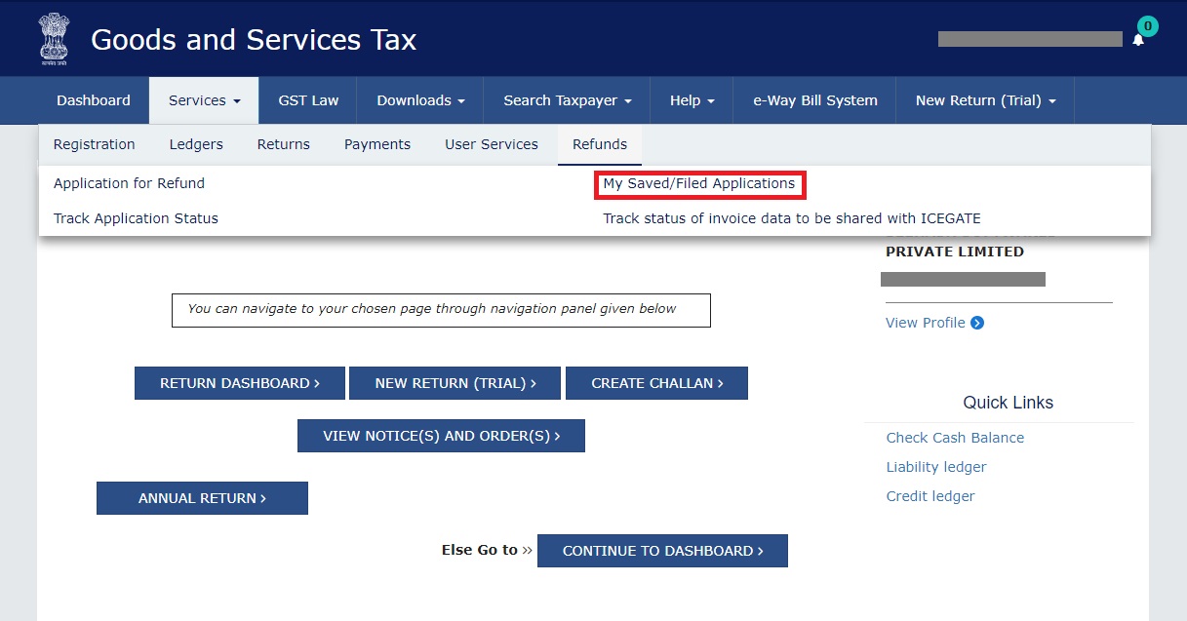The image size is (1187, 621).
Task: Click the arrow icon next to View Profile
Action: click(976, 323)
